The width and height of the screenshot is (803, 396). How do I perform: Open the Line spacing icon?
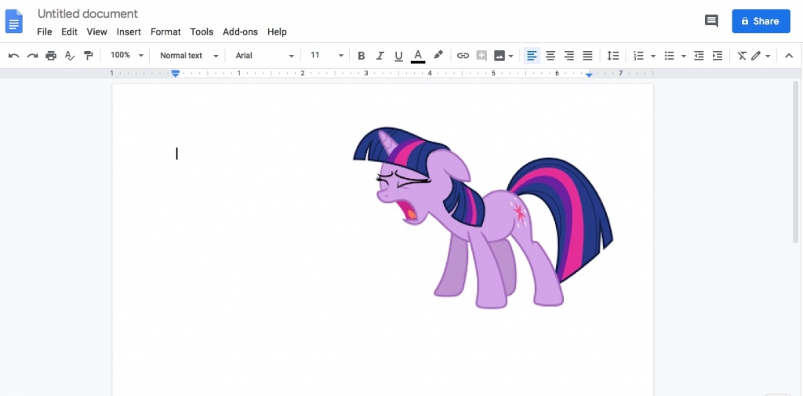[613, 56]
